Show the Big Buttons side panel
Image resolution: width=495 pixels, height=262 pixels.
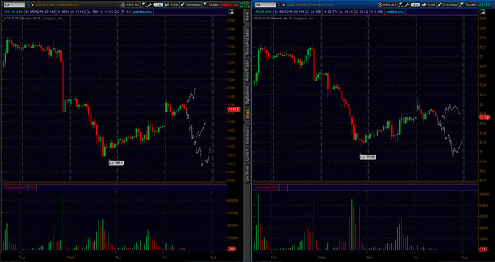coord(247,95)
